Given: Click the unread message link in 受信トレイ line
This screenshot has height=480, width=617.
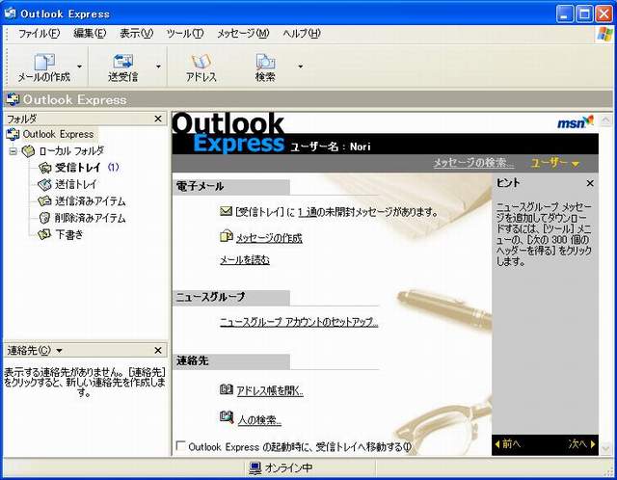Looking at the screenshot, I should point(307,212).
